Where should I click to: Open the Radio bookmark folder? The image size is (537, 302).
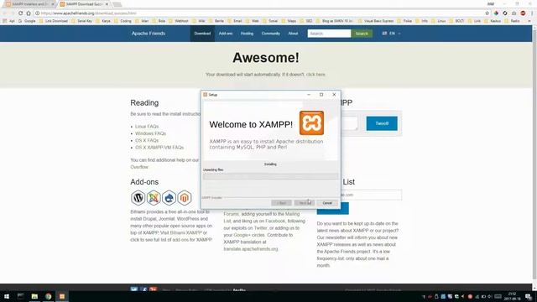[x=513, y=21]
